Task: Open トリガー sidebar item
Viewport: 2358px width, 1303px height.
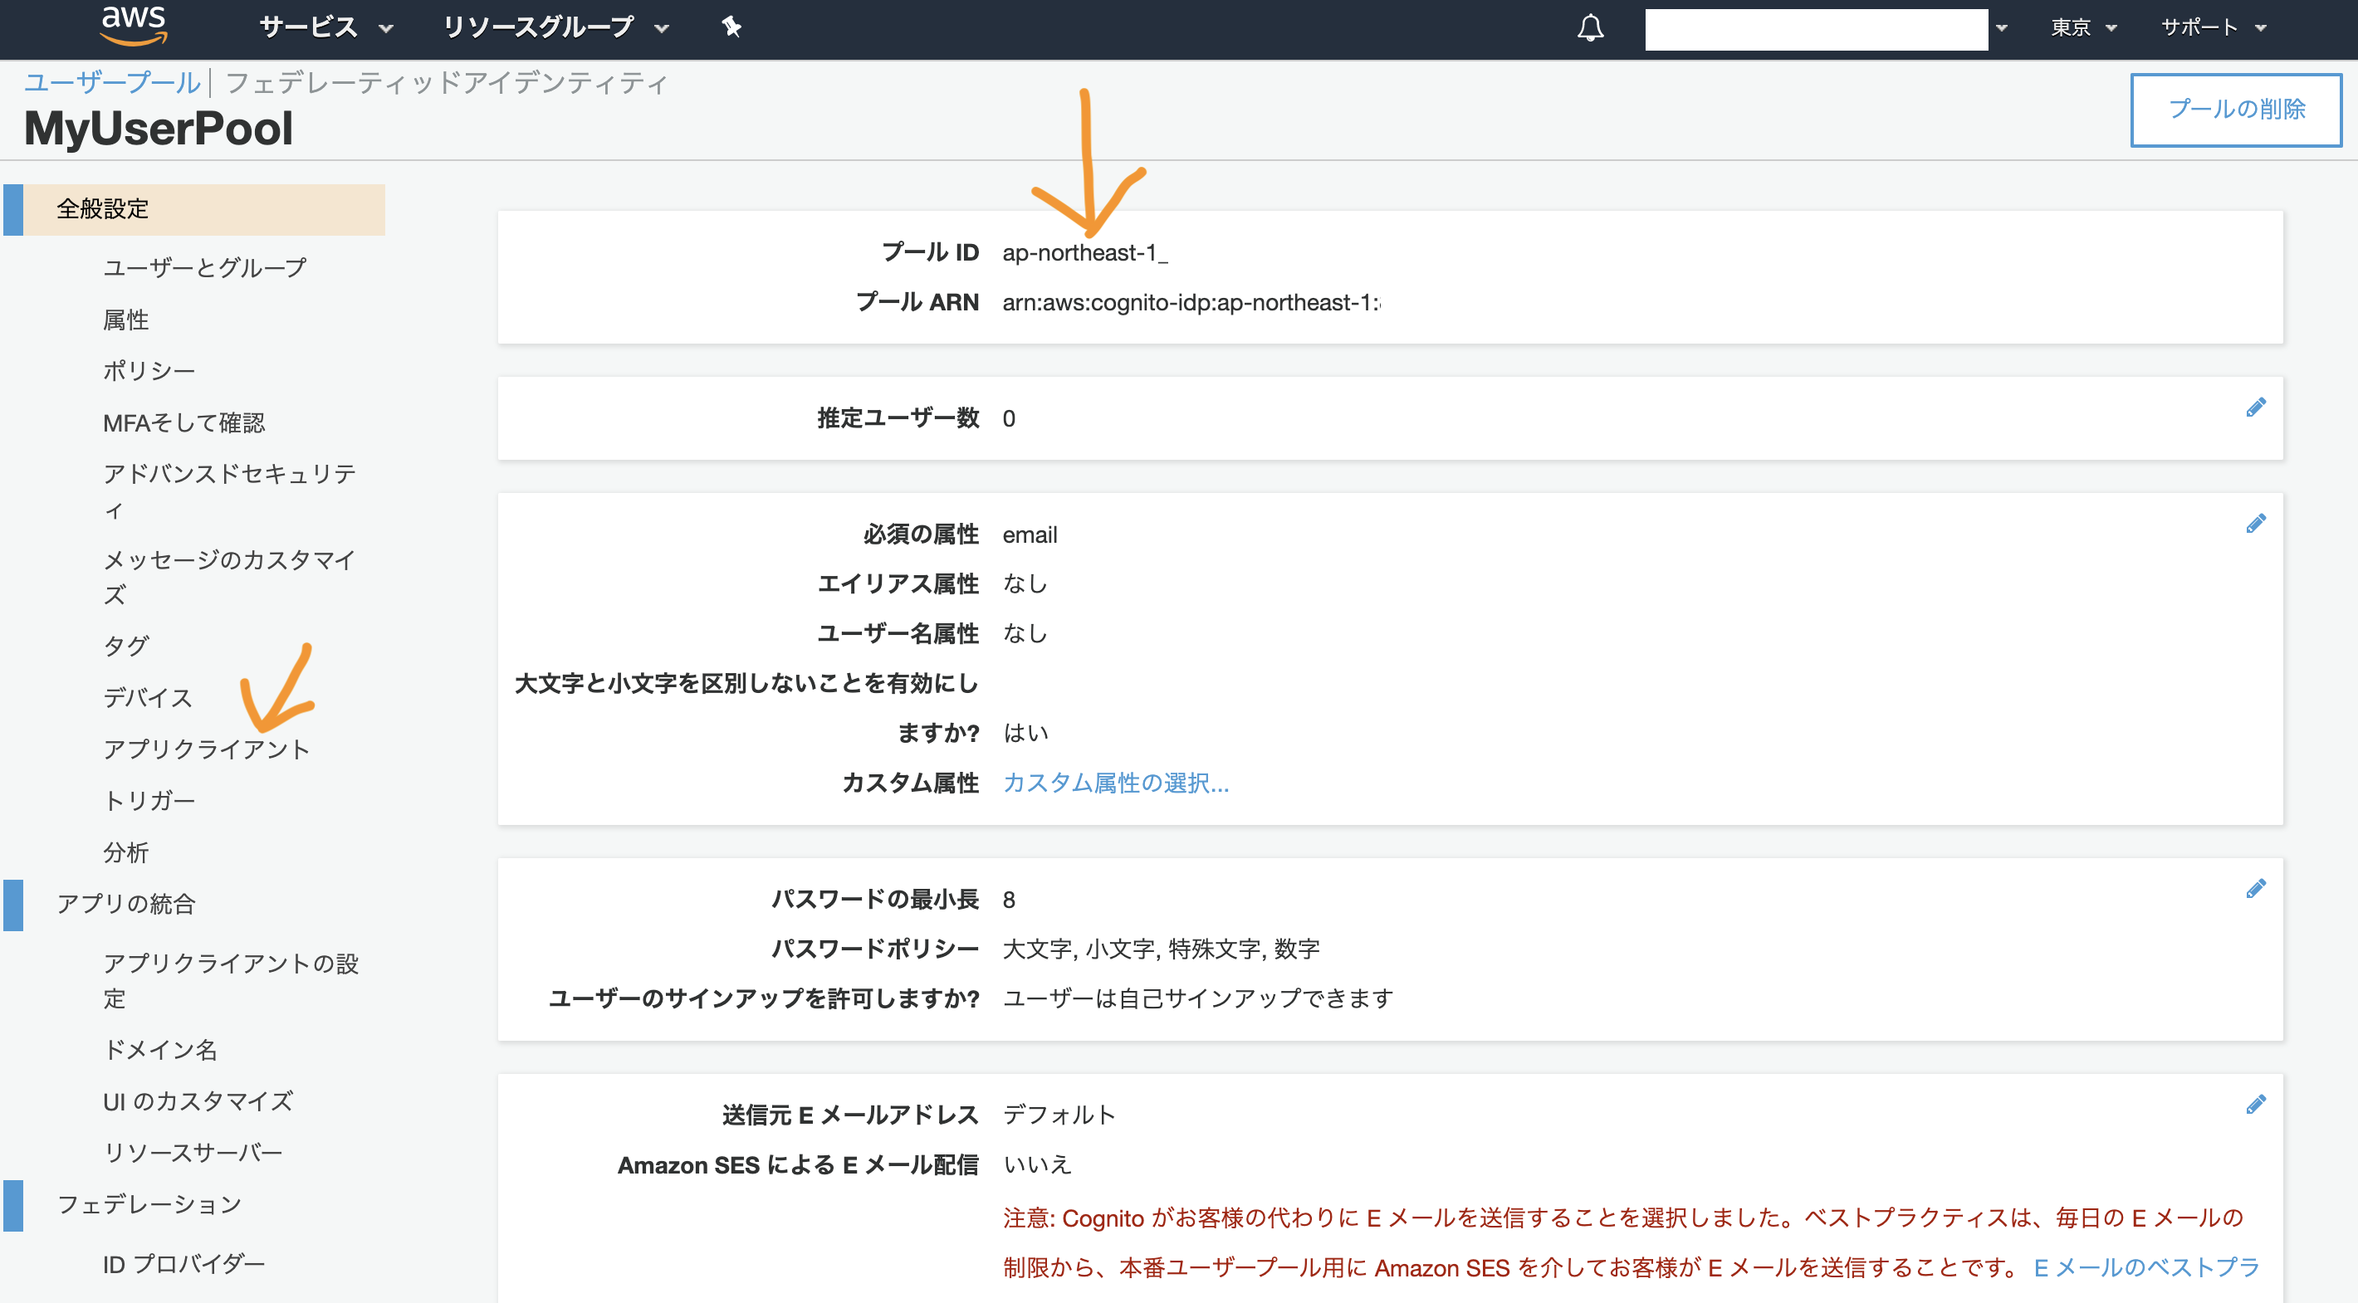Action: coord(149,801)
